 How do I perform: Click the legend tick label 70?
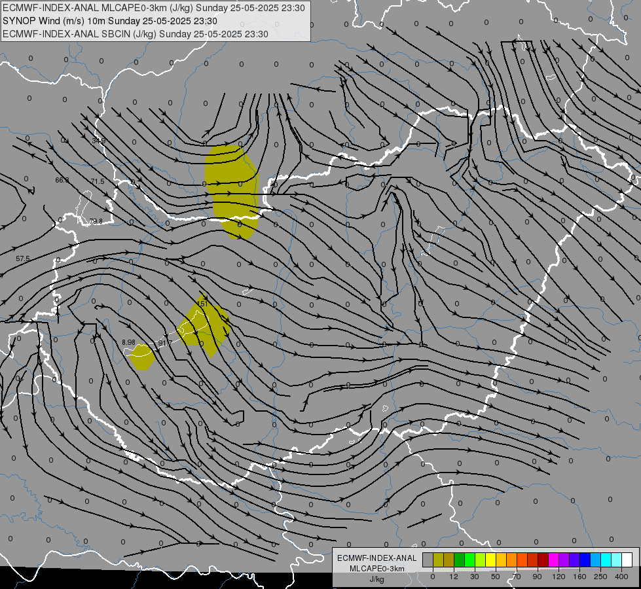pyautogui.click(x=517, y=577)
